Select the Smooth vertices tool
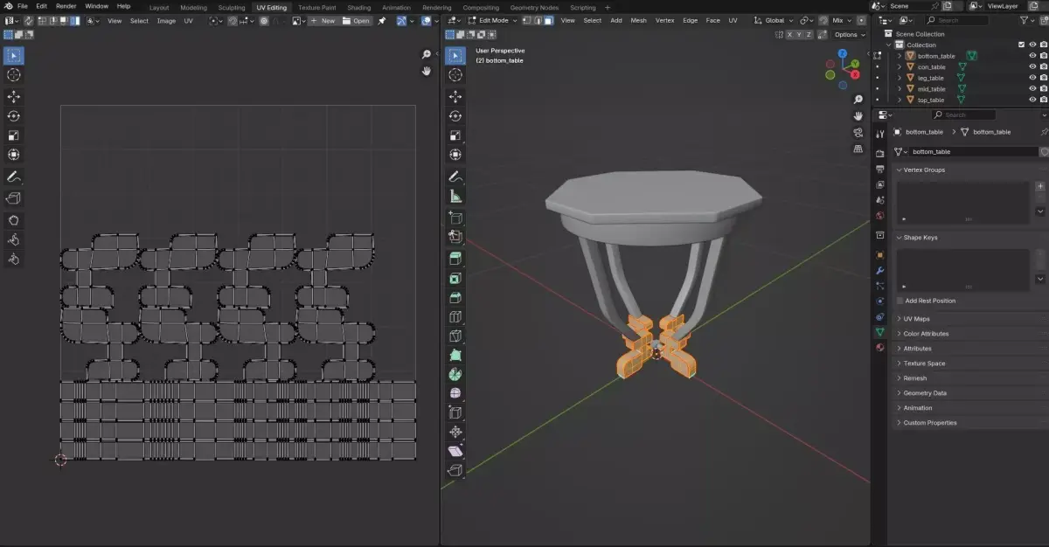The height and width of the screenshot is (547, 1049). tap(455, 393)
